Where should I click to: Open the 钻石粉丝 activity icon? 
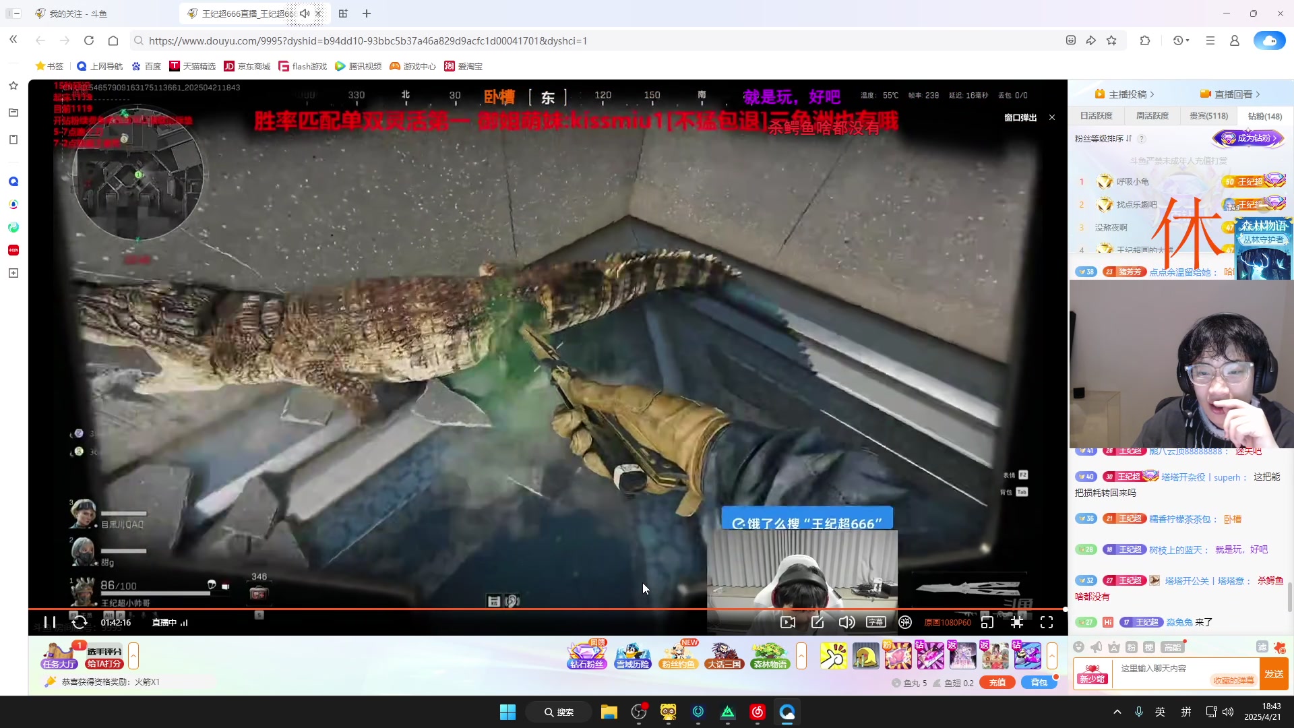point(586,655)
